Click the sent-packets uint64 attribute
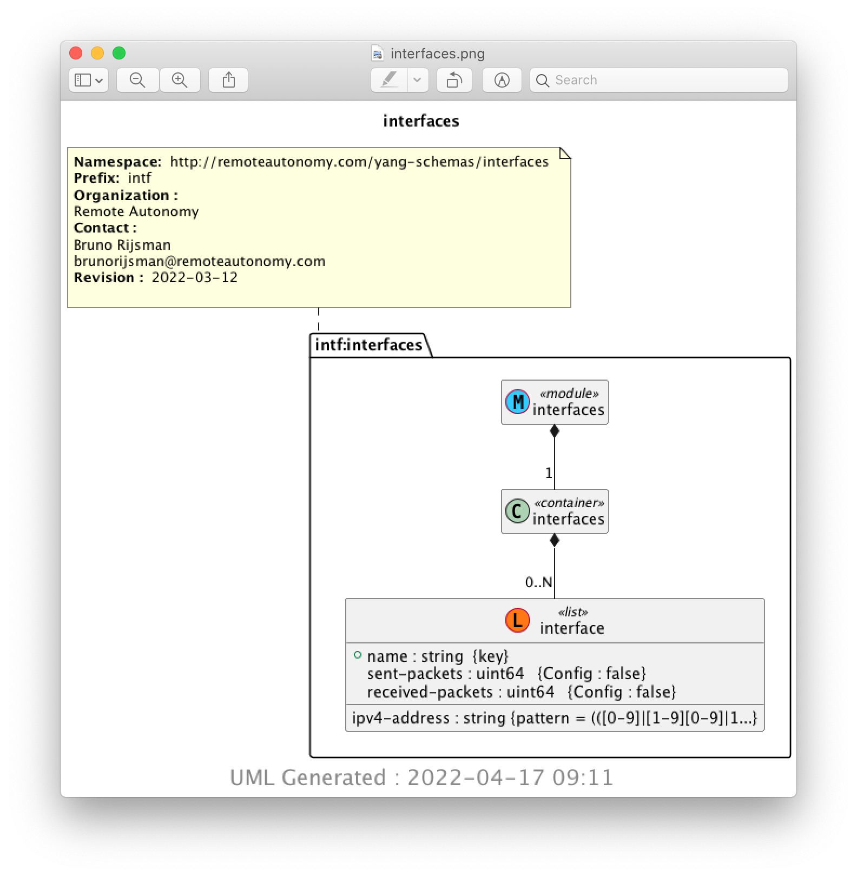The image size is (857, 877). click(x=506, y=674)
